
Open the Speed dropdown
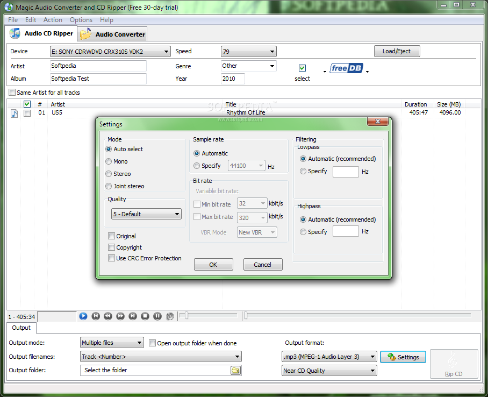coord(249,52)
